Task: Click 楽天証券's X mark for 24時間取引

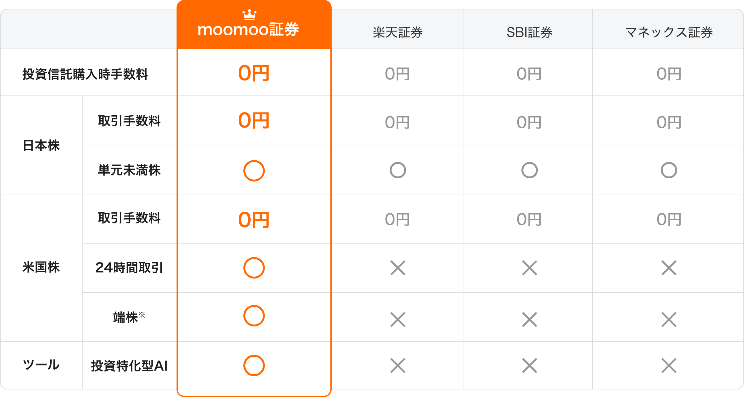Action: click(x=398, y=268)
